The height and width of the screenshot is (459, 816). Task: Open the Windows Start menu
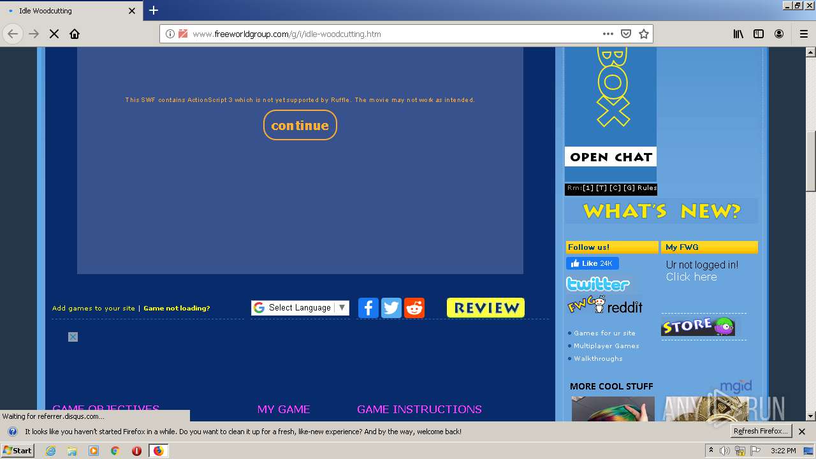[17, 450]
